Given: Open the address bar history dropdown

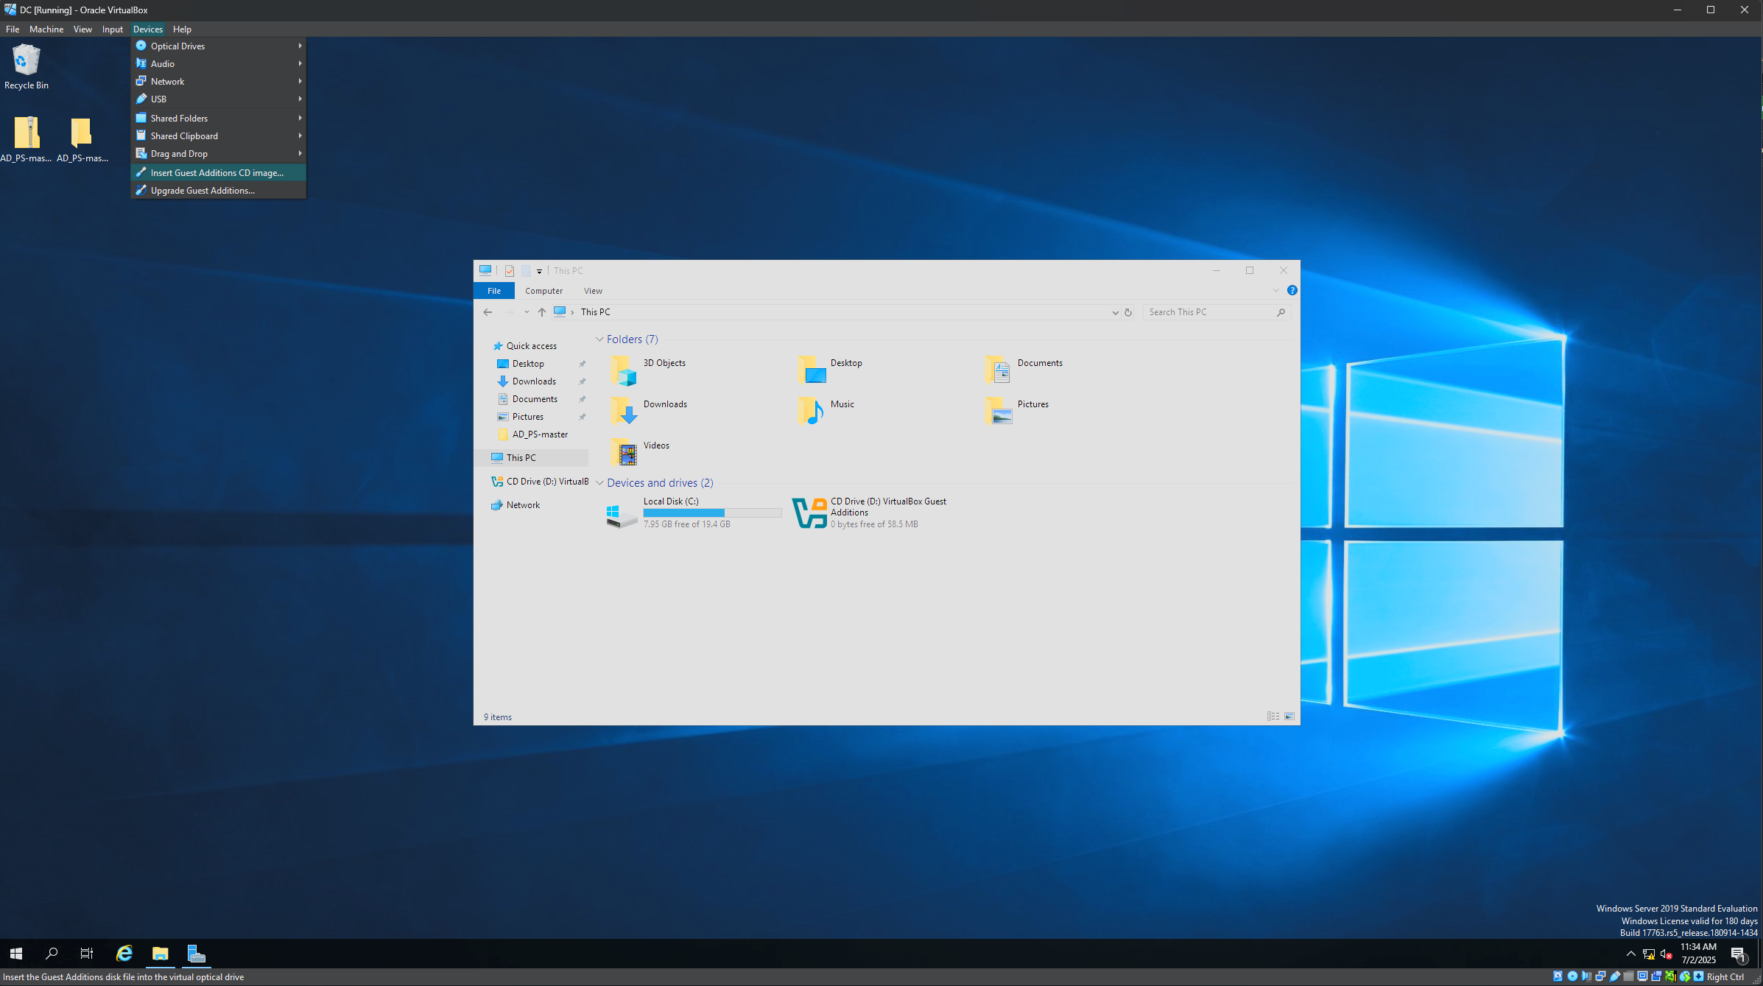Looking at the screenshot, I should (1115, 312).
